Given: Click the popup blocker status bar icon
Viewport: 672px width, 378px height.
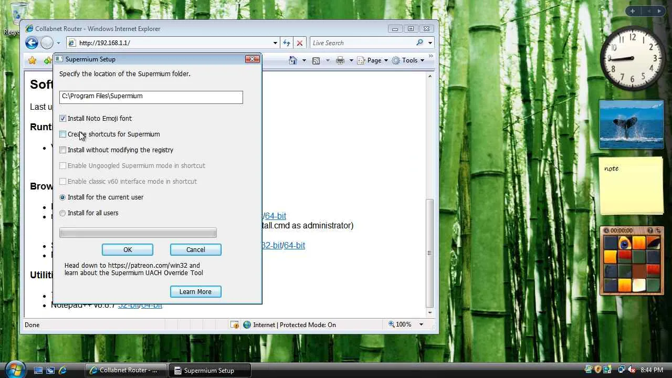Looking at the screenshot, I should pos(235,325).
